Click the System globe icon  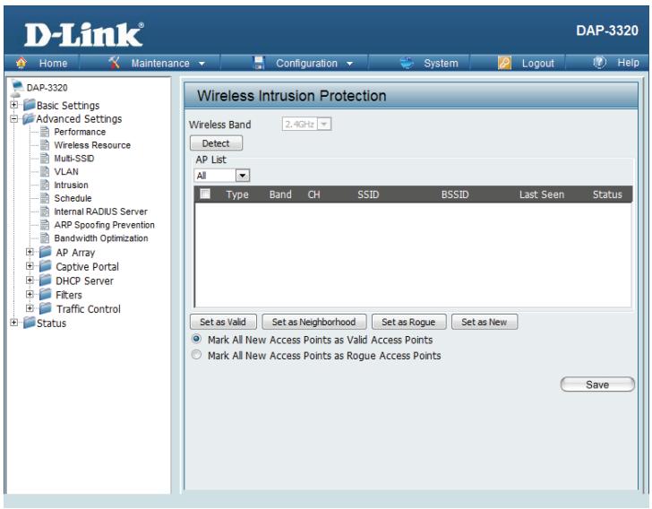tap(407, 63)
